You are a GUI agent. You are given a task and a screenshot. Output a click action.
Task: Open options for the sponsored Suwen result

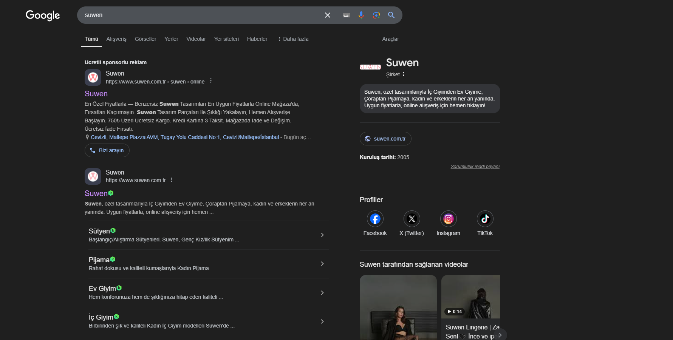pos(211,81)
